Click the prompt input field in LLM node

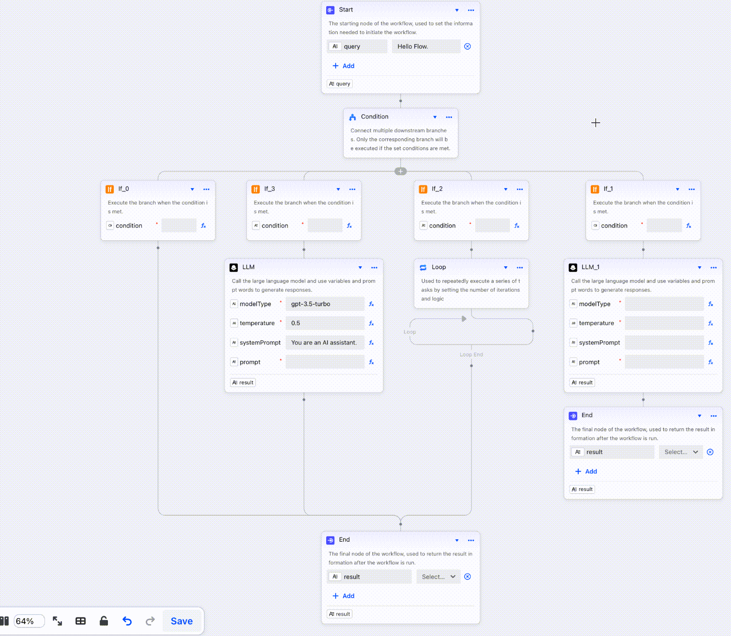coord(325,362)
